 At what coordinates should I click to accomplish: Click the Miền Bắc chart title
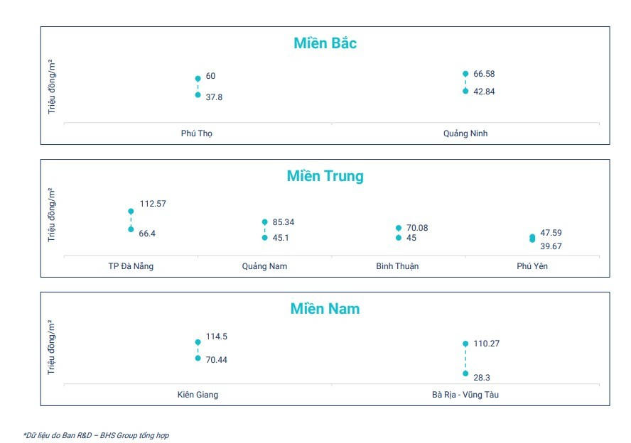(325, 43)
